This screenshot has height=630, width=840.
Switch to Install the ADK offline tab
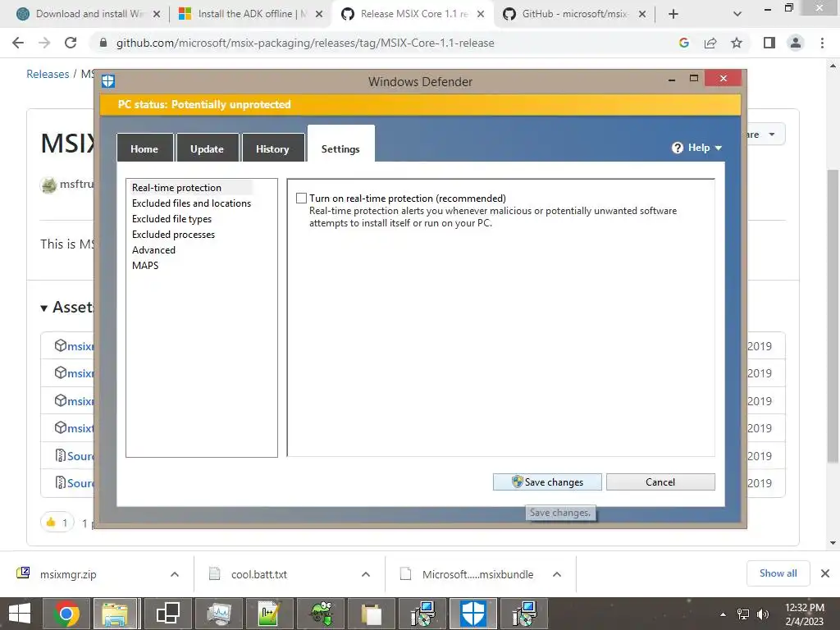point(251,14)
